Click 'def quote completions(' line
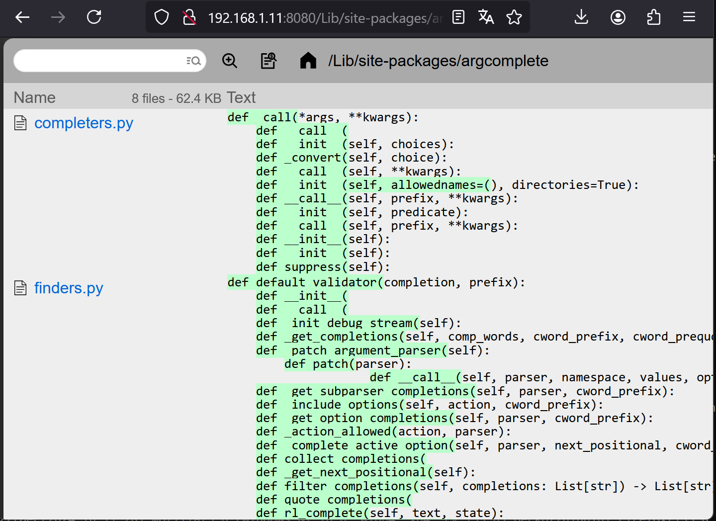This screenshot has height=521, width=716. click(334, 500)
